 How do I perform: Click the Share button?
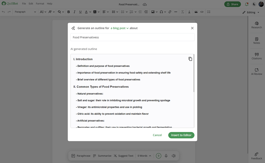pyautogui.click(x=232, y=4)
